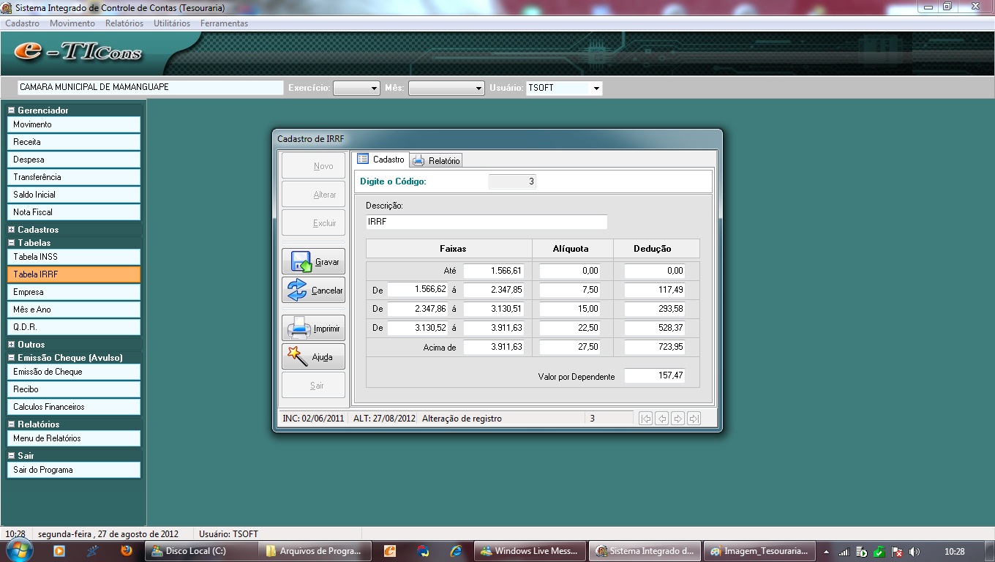
Task: Jump to the last record arrow
Action: [694, 419]
